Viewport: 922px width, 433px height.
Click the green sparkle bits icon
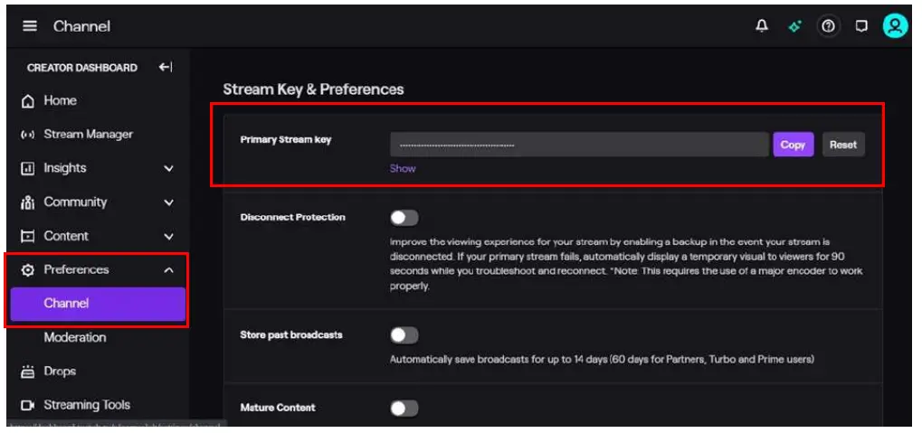tap(794, 26)
